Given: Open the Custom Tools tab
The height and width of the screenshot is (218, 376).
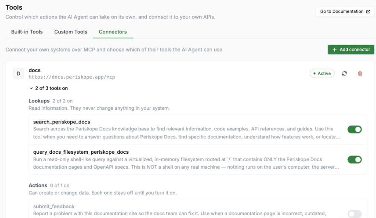Looking at the screenshot, I should click(x=71, y=32).
